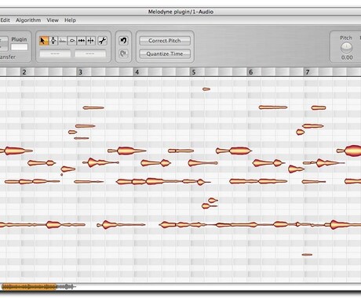Click the Undo arrow icon
361x298 pixels.
(123, 41)
